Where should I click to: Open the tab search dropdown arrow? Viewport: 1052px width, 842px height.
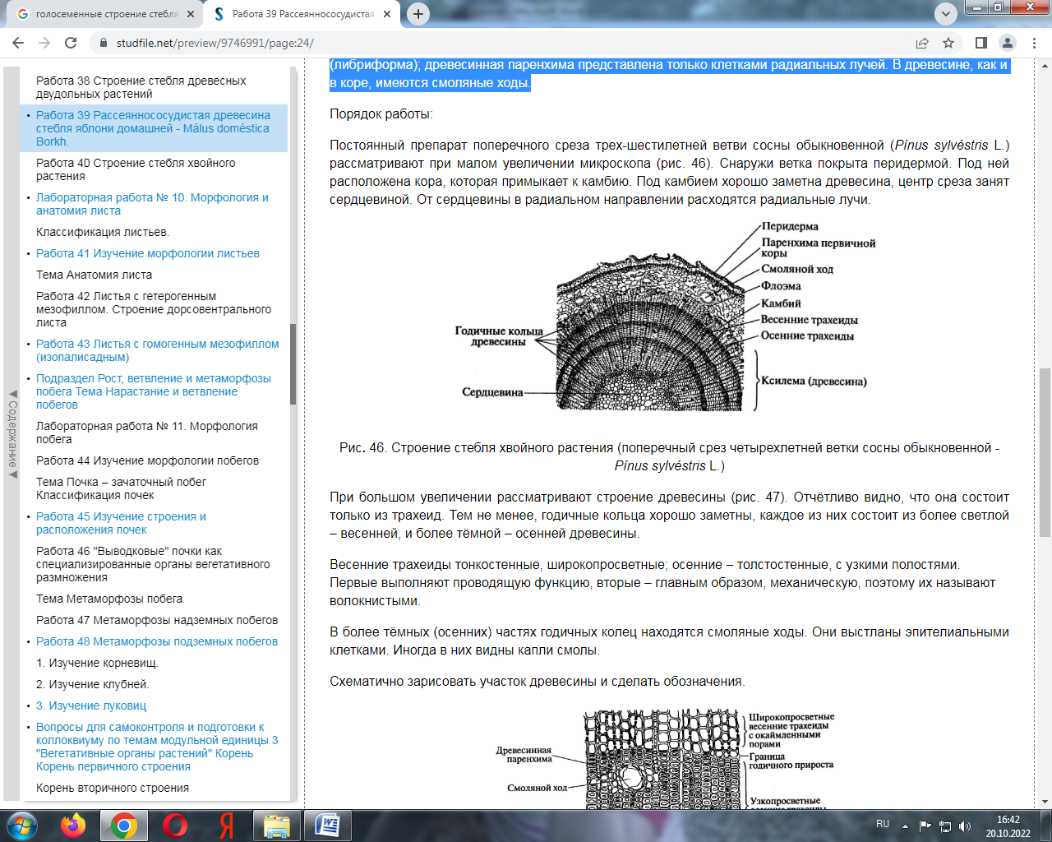(x=946, y=14)
